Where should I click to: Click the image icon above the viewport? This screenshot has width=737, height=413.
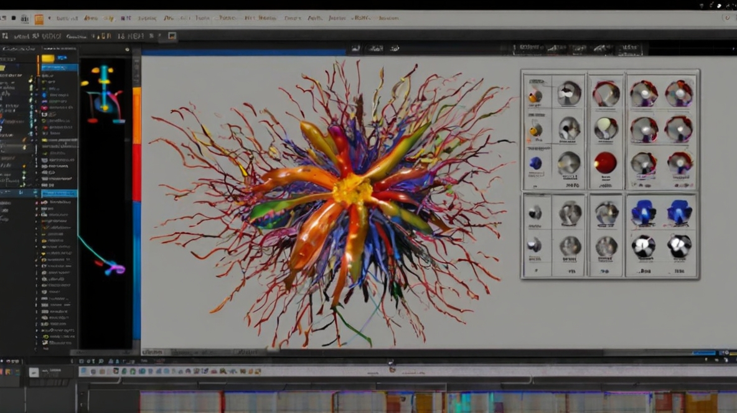coord(356,49)
